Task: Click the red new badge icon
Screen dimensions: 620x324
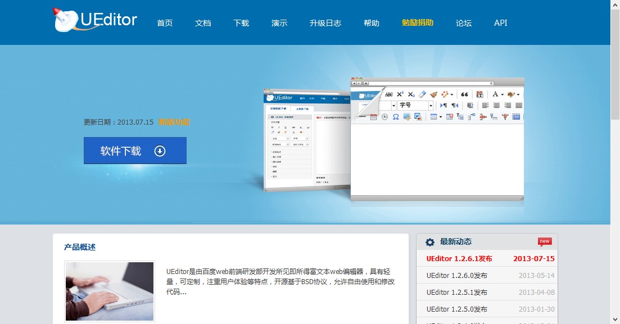Action: coord(545,241)
